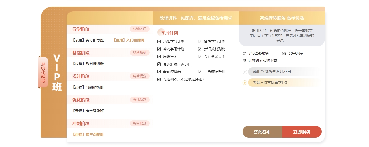The width and height of the screenshot is (369, 147).
Task: Uncheck the 备考学习计划 checkbox
Action: 200,41
